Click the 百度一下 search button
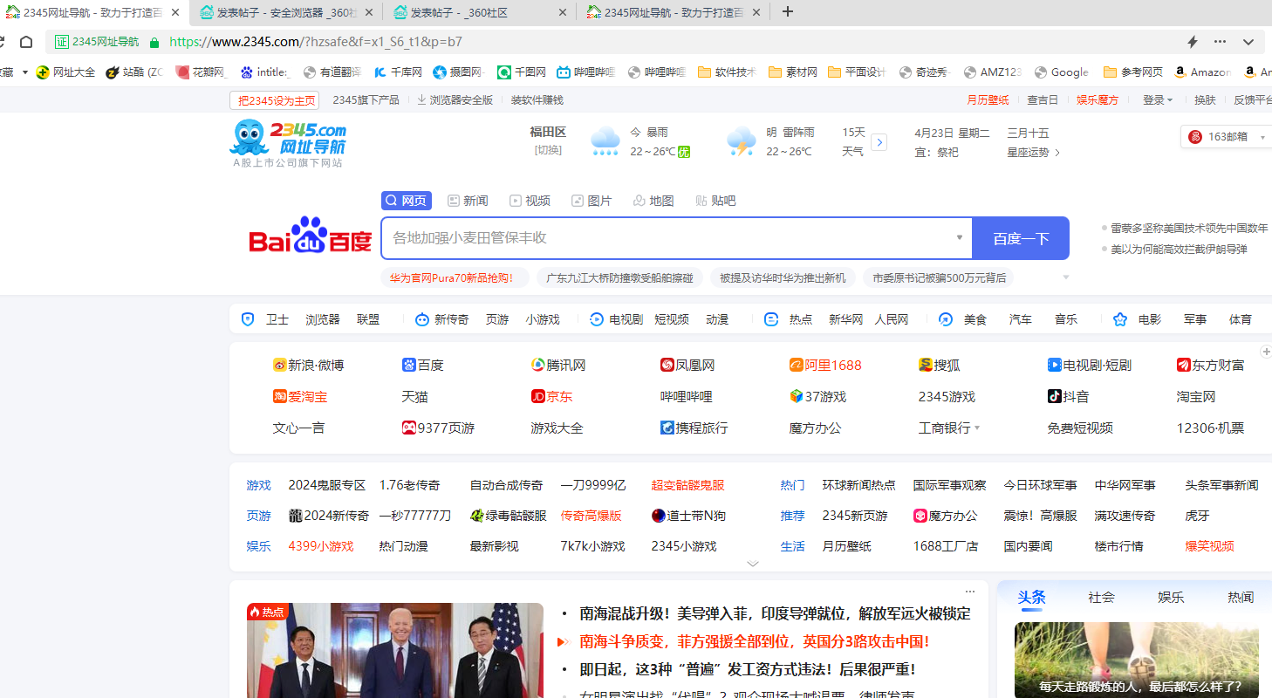 click(1021, 238)
